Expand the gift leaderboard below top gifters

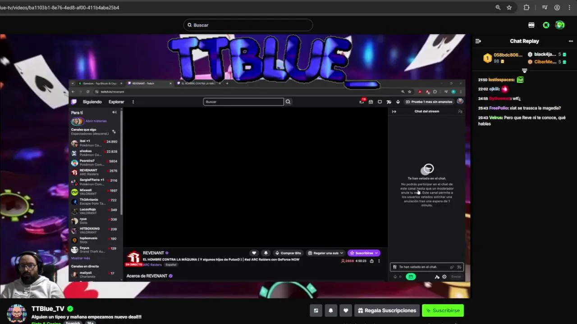(x=524, y=71)
